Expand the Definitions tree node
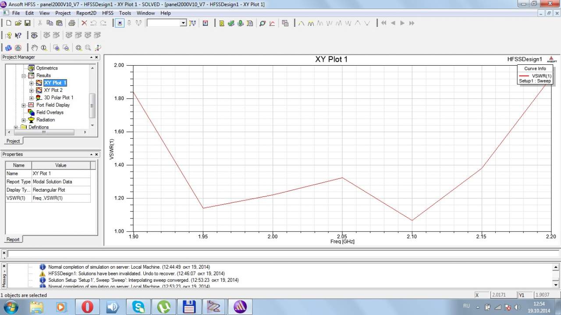Viewport: 561px width, 315px height. tap(16, 127)
